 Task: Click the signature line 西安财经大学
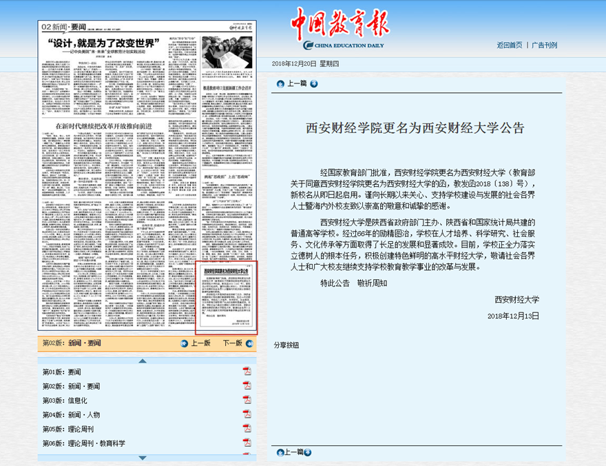[x=516, y=300]
